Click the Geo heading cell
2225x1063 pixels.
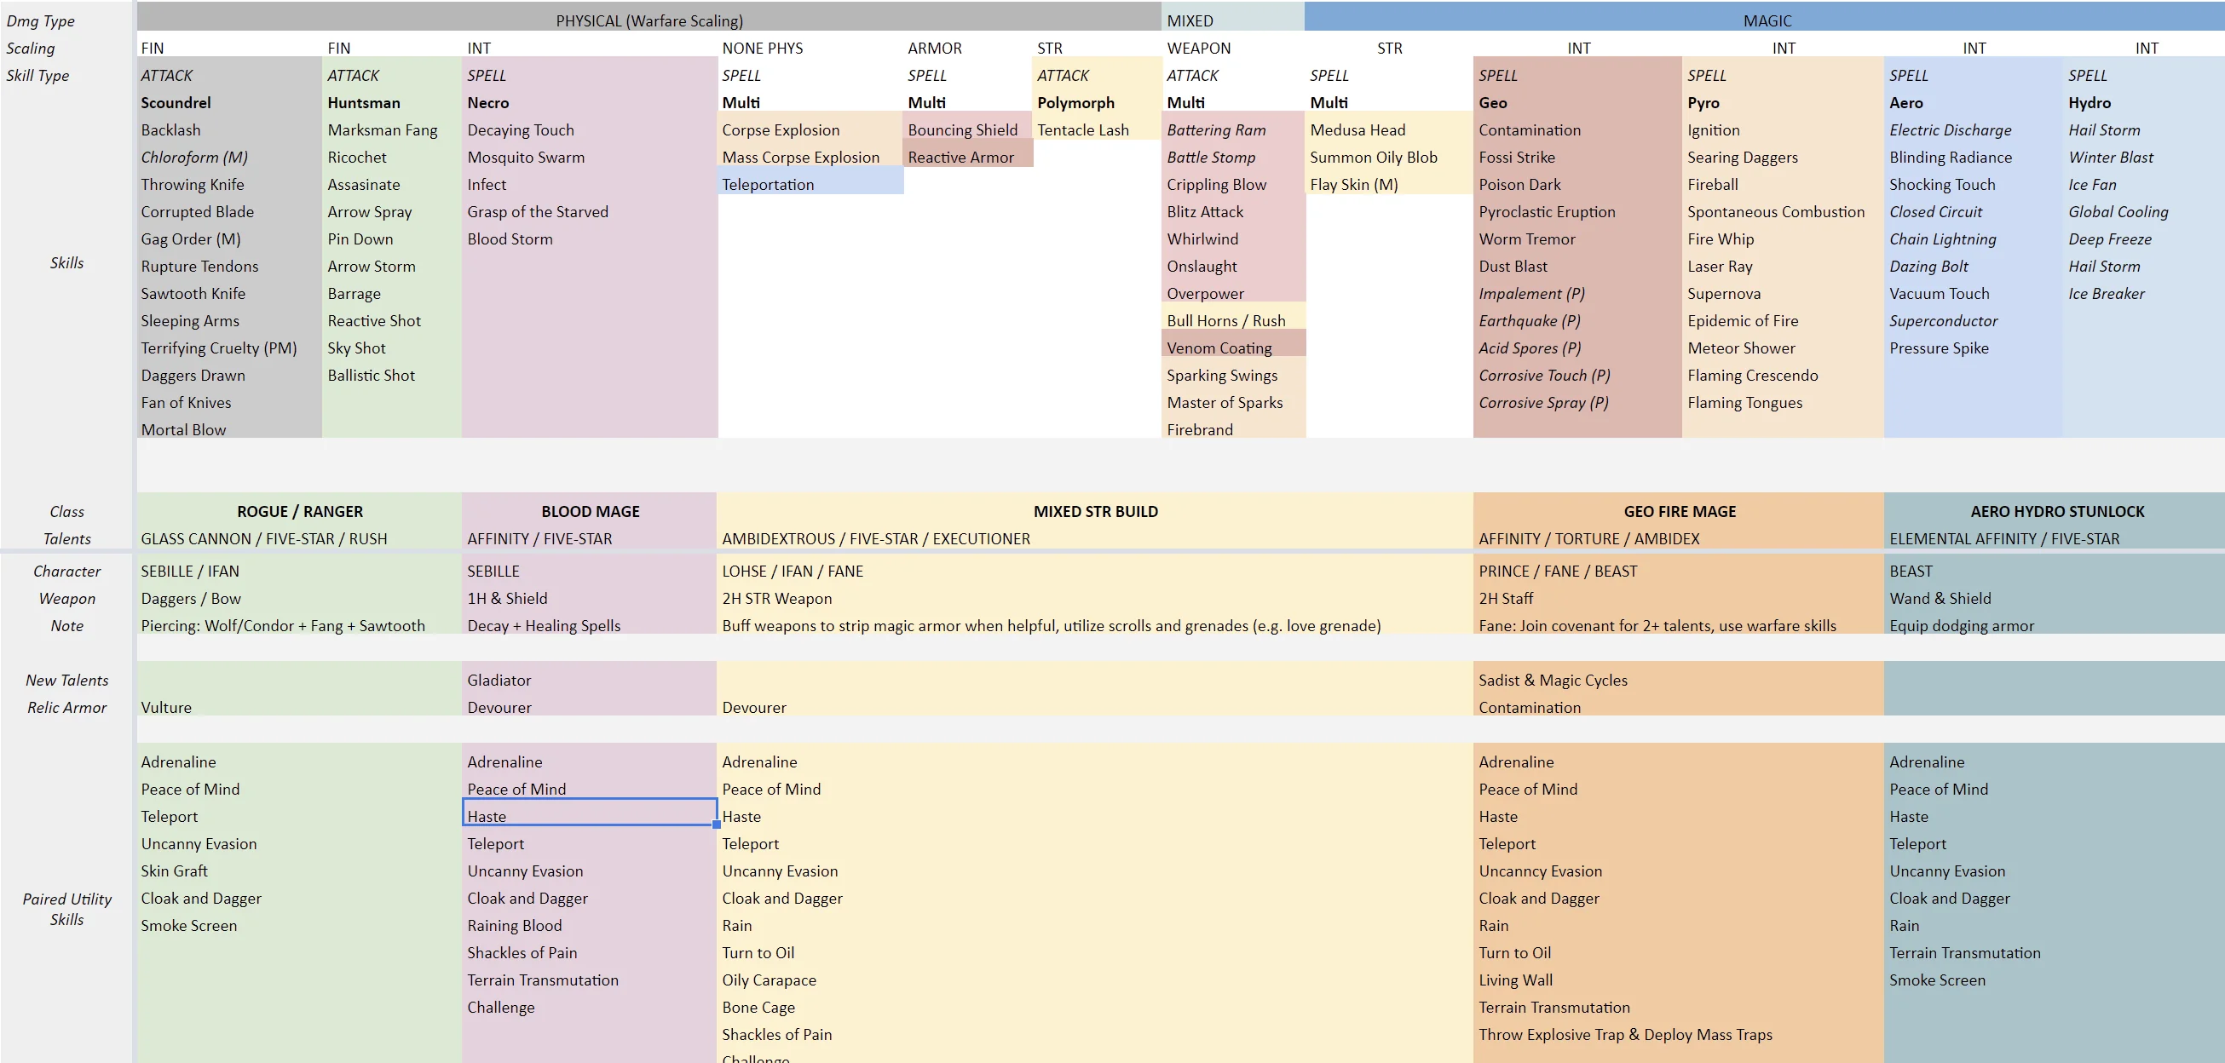tap(1577, 103)
